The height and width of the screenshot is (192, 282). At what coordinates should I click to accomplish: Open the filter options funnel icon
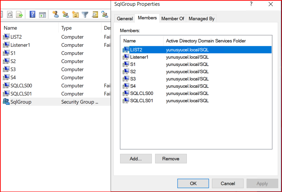85,14
